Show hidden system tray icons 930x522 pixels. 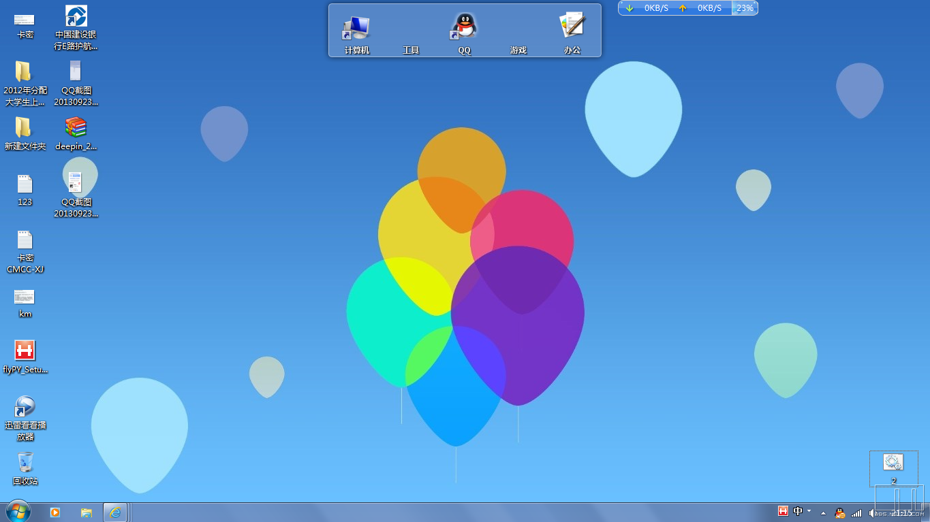coord(823,512)
